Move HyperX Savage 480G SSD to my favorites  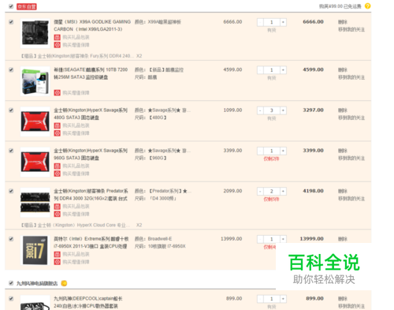[x=351, y=118]
